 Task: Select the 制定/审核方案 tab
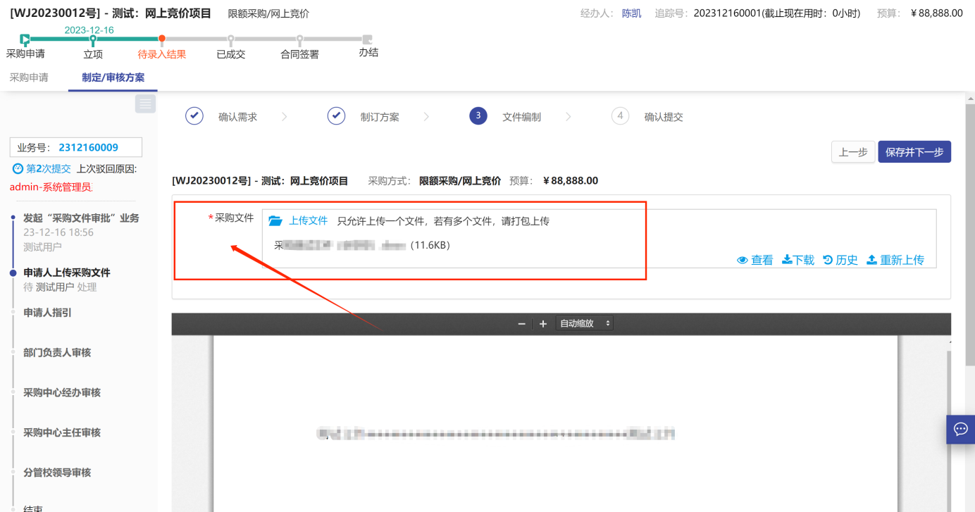coord(113,77)
